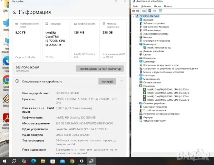Click the Home icon in Settings header
214x165 pixels.
14,12
